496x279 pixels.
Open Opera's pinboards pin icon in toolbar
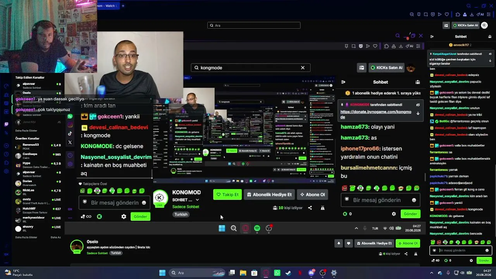pyautogui.click(x=419, y=14)
